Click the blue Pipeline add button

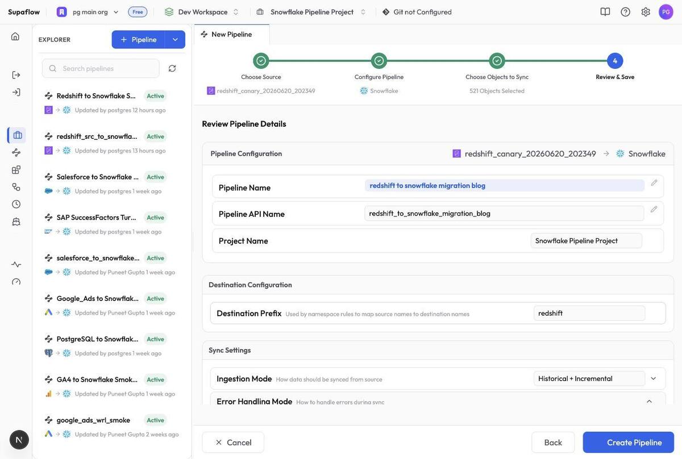click(x=138, y=39)
